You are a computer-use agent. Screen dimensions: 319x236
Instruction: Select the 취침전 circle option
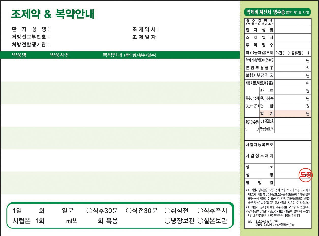167,211
